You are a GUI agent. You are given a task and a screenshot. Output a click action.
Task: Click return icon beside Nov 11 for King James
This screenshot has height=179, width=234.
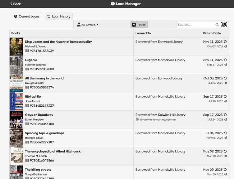225,42
